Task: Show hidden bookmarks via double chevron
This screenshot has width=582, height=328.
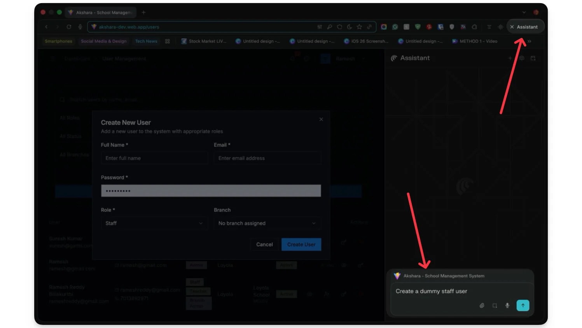Action: (x=529, y=41)
